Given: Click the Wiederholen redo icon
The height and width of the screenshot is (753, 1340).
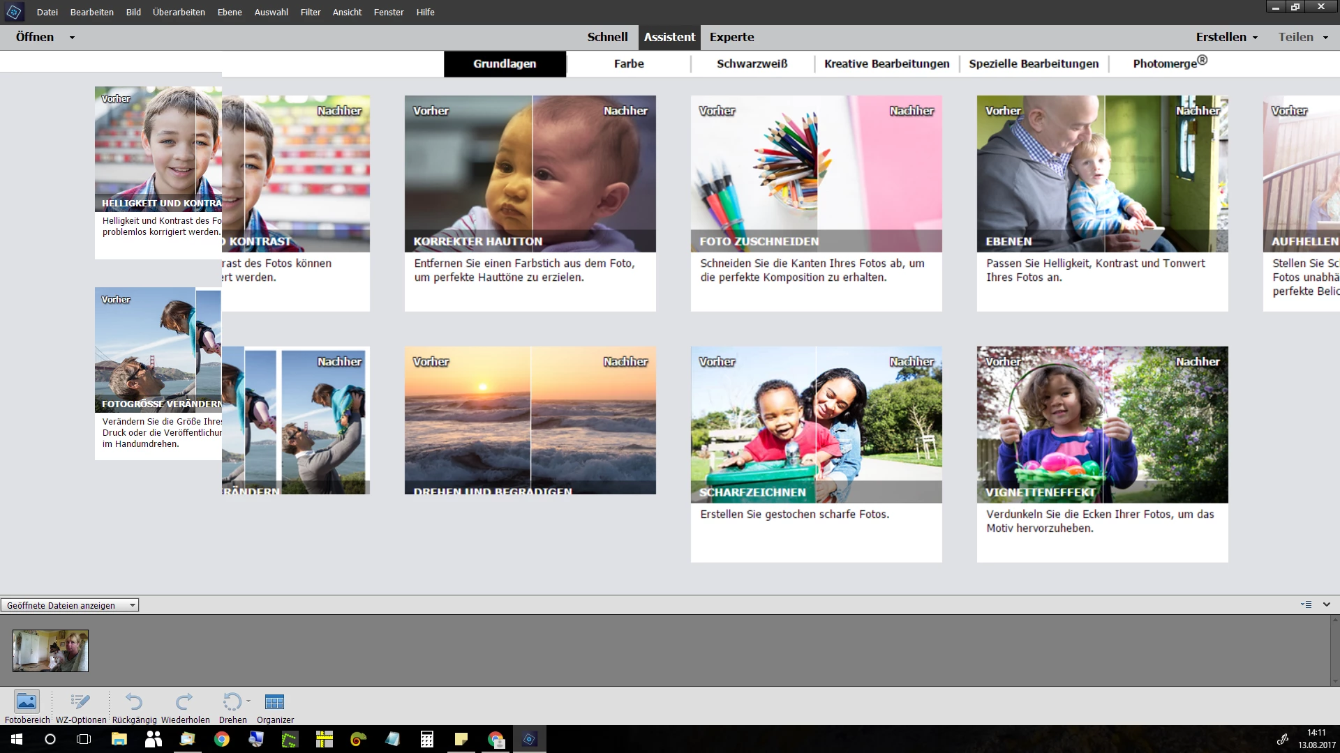Looking at the screenshot, I should [x=185, y=701].
